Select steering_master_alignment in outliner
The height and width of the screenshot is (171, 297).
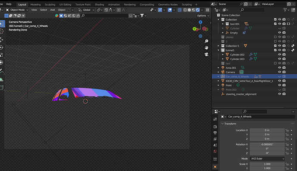click(x=241, y=94)
